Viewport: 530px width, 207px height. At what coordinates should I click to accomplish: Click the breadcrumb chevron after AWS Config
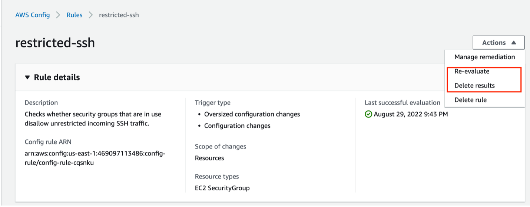pyautogui.click(x=58, y=15)
